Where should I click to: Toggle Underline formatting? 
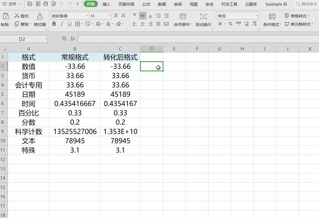tap(70, 24)
